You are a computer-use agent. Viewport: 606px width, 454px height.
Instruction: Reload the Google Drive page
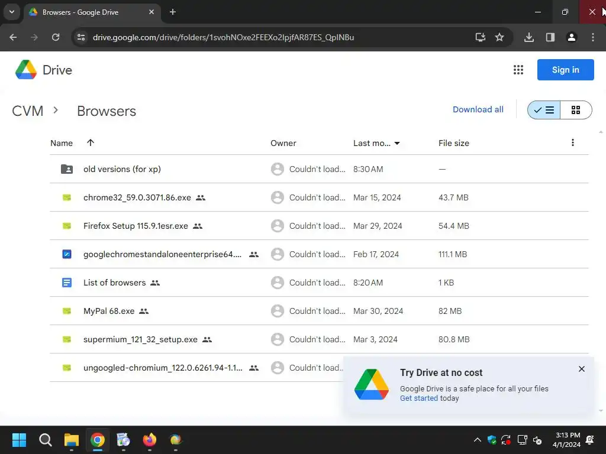pos(56,37)
